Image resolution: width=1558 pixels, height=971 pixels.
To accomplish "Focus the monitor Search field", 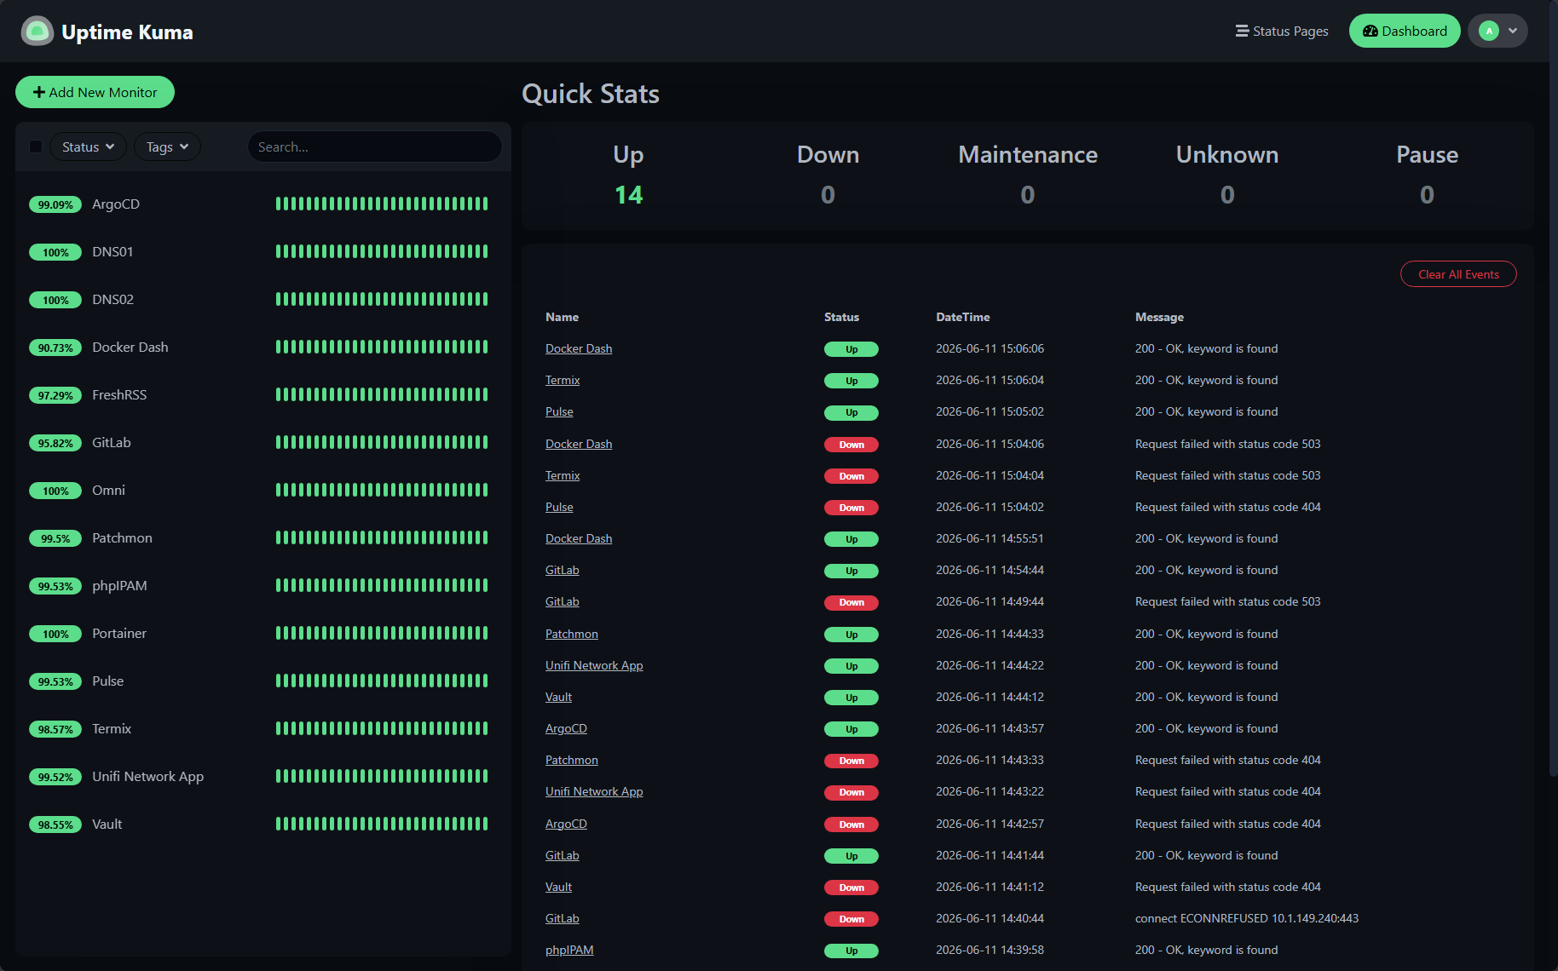I will pos(374,147).
